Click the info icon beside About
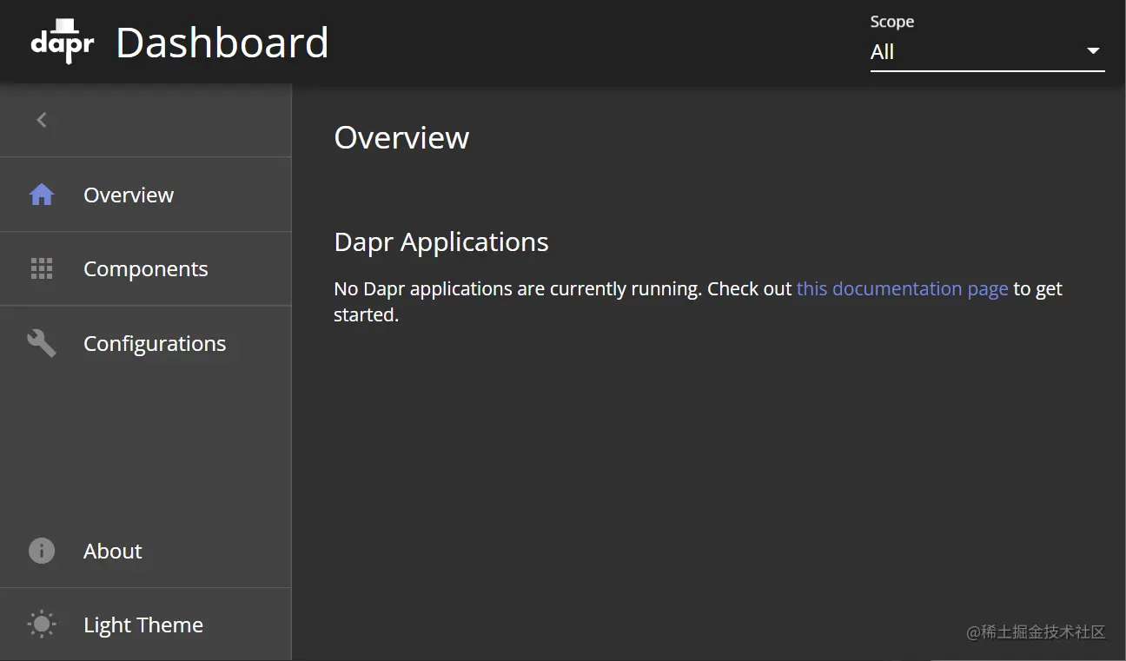Viewport: 1126px width, 661px height. point(42,551)
